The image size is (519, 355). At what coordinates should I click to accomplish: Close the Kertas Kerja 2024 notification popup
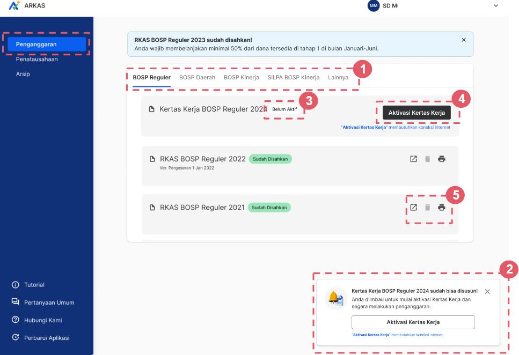[x=487, y=292]
